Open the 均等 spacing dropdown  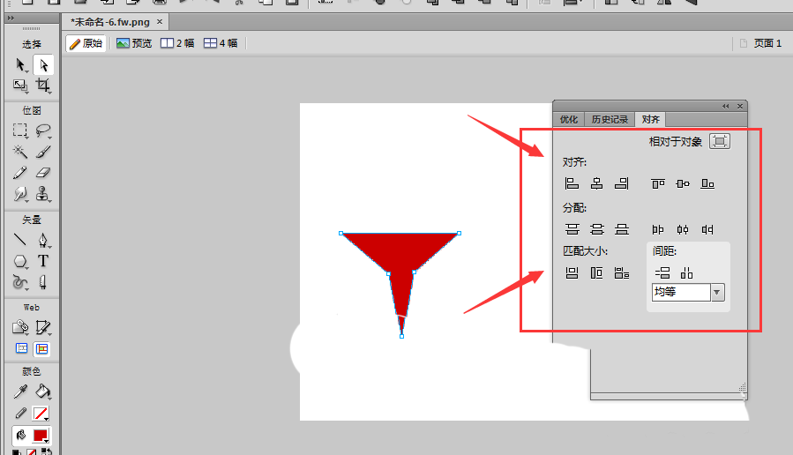pos(717,292)
